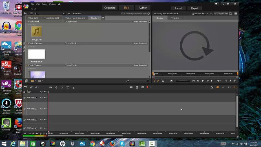Switch to the Edit tab
261x147 pixels.
coord(126,8)
